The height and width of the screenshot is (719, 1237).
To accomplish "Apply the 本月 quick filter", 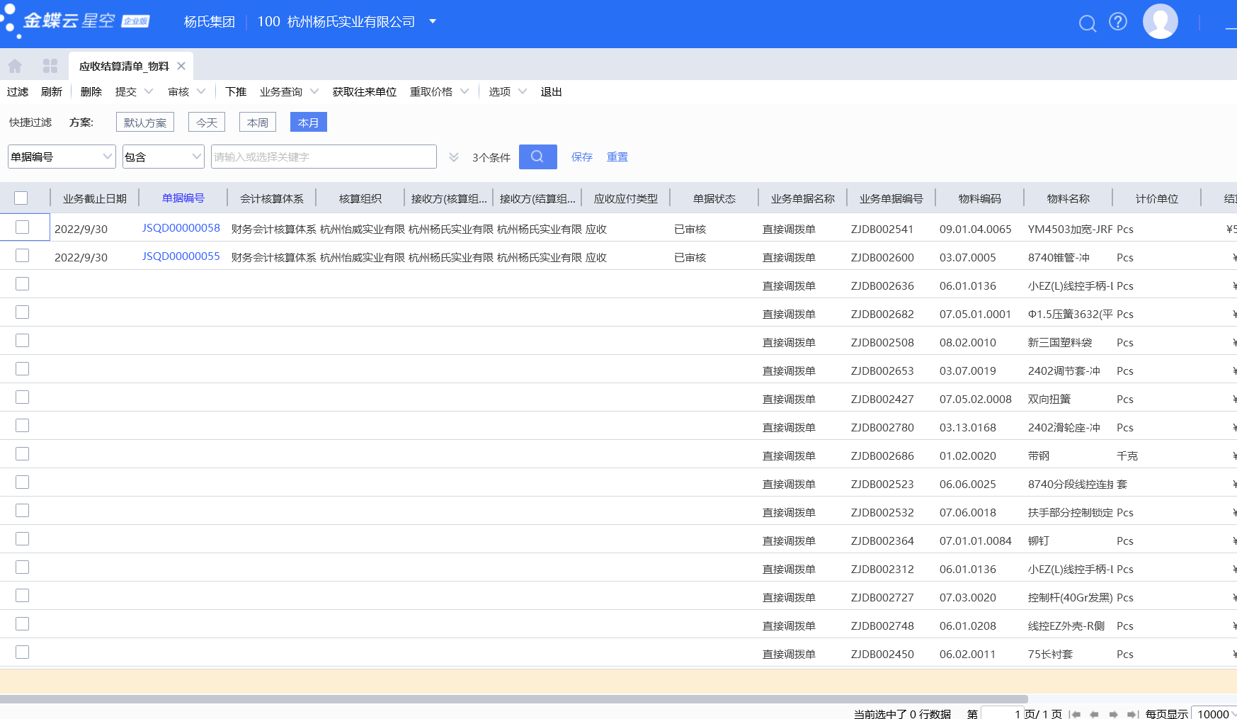I will (x=309, y=122).
